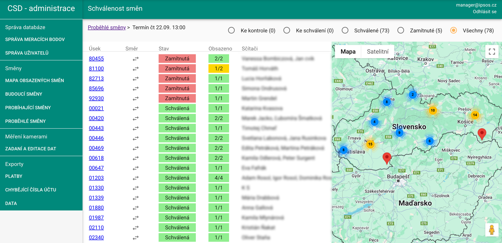
Task: Select the 'Ke schválení (0)' radio button
Action: pyautogui.click(x=287, y=30)
